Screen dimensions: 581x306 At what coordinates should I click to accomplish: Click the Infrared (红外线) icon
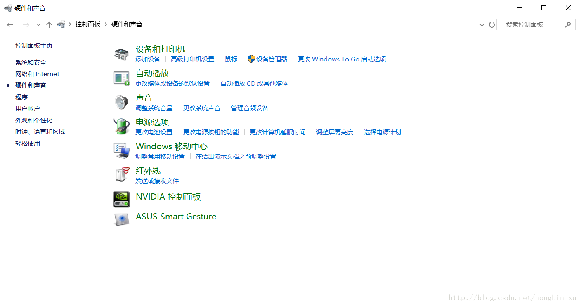click(x=123, y=175)
